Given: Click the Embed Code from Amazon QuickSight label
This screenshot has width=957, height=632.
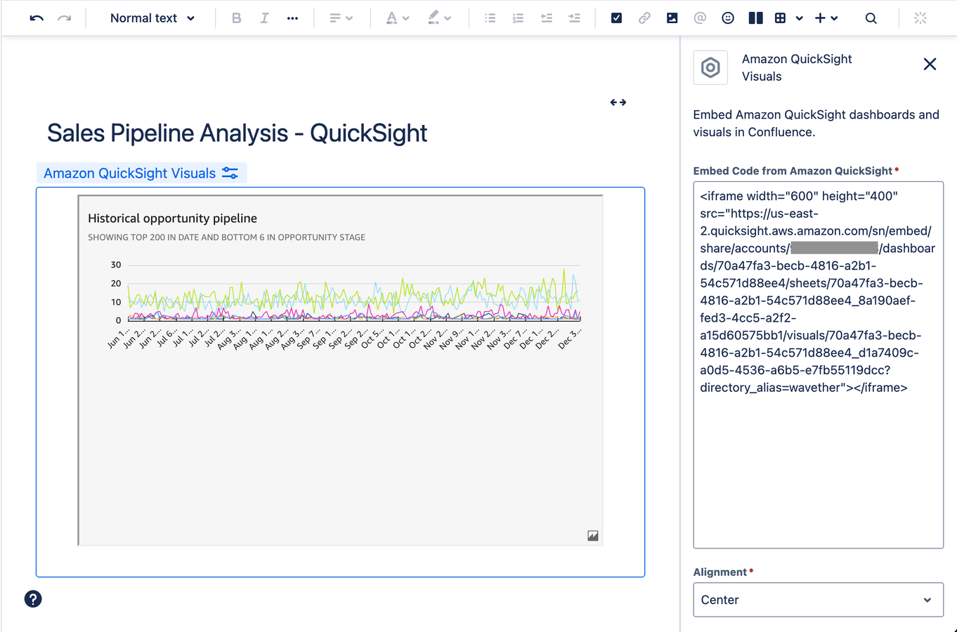Looking at the screenshot, I should 793,171.
